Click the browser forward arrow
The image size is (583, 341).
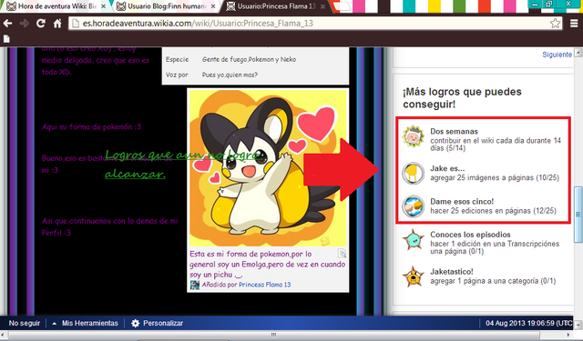click(25, 24)
